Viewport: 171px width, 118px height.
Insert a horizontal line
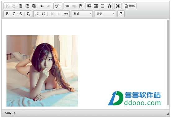(x=103, y=6)
